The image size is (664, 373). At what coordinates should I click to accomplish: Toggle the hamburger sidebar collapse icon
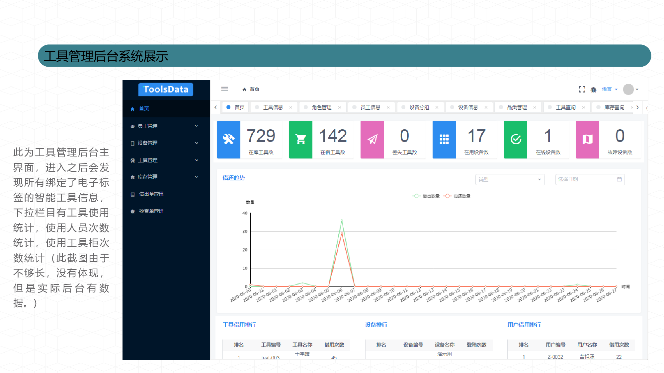[x=225, y=89]
